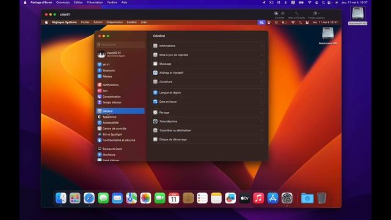The height and width of the screenshot is (220, 391).
Task: Select Temps d'écran in the sidebar
Action: 120,103
